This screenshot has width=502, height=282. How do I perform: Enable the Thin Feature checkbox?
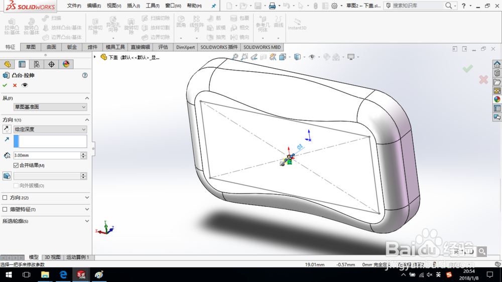5,209
